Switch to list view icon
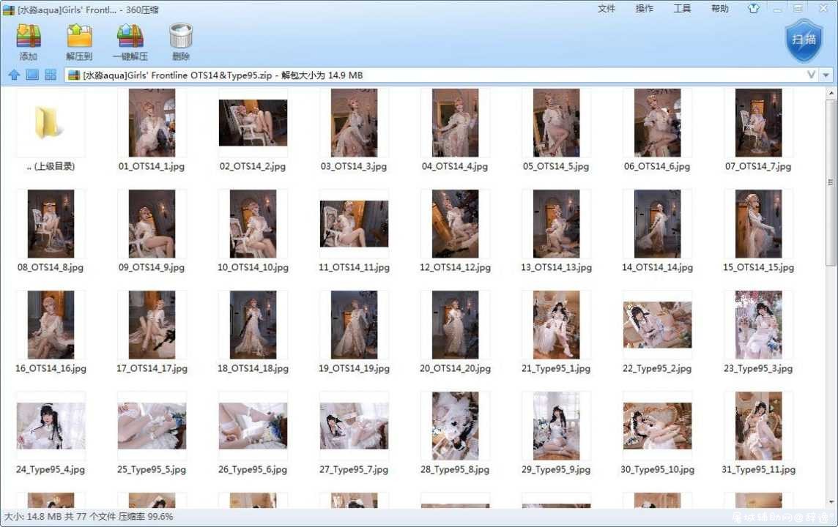This screenshot has width=838, height=527. point(33,75)
